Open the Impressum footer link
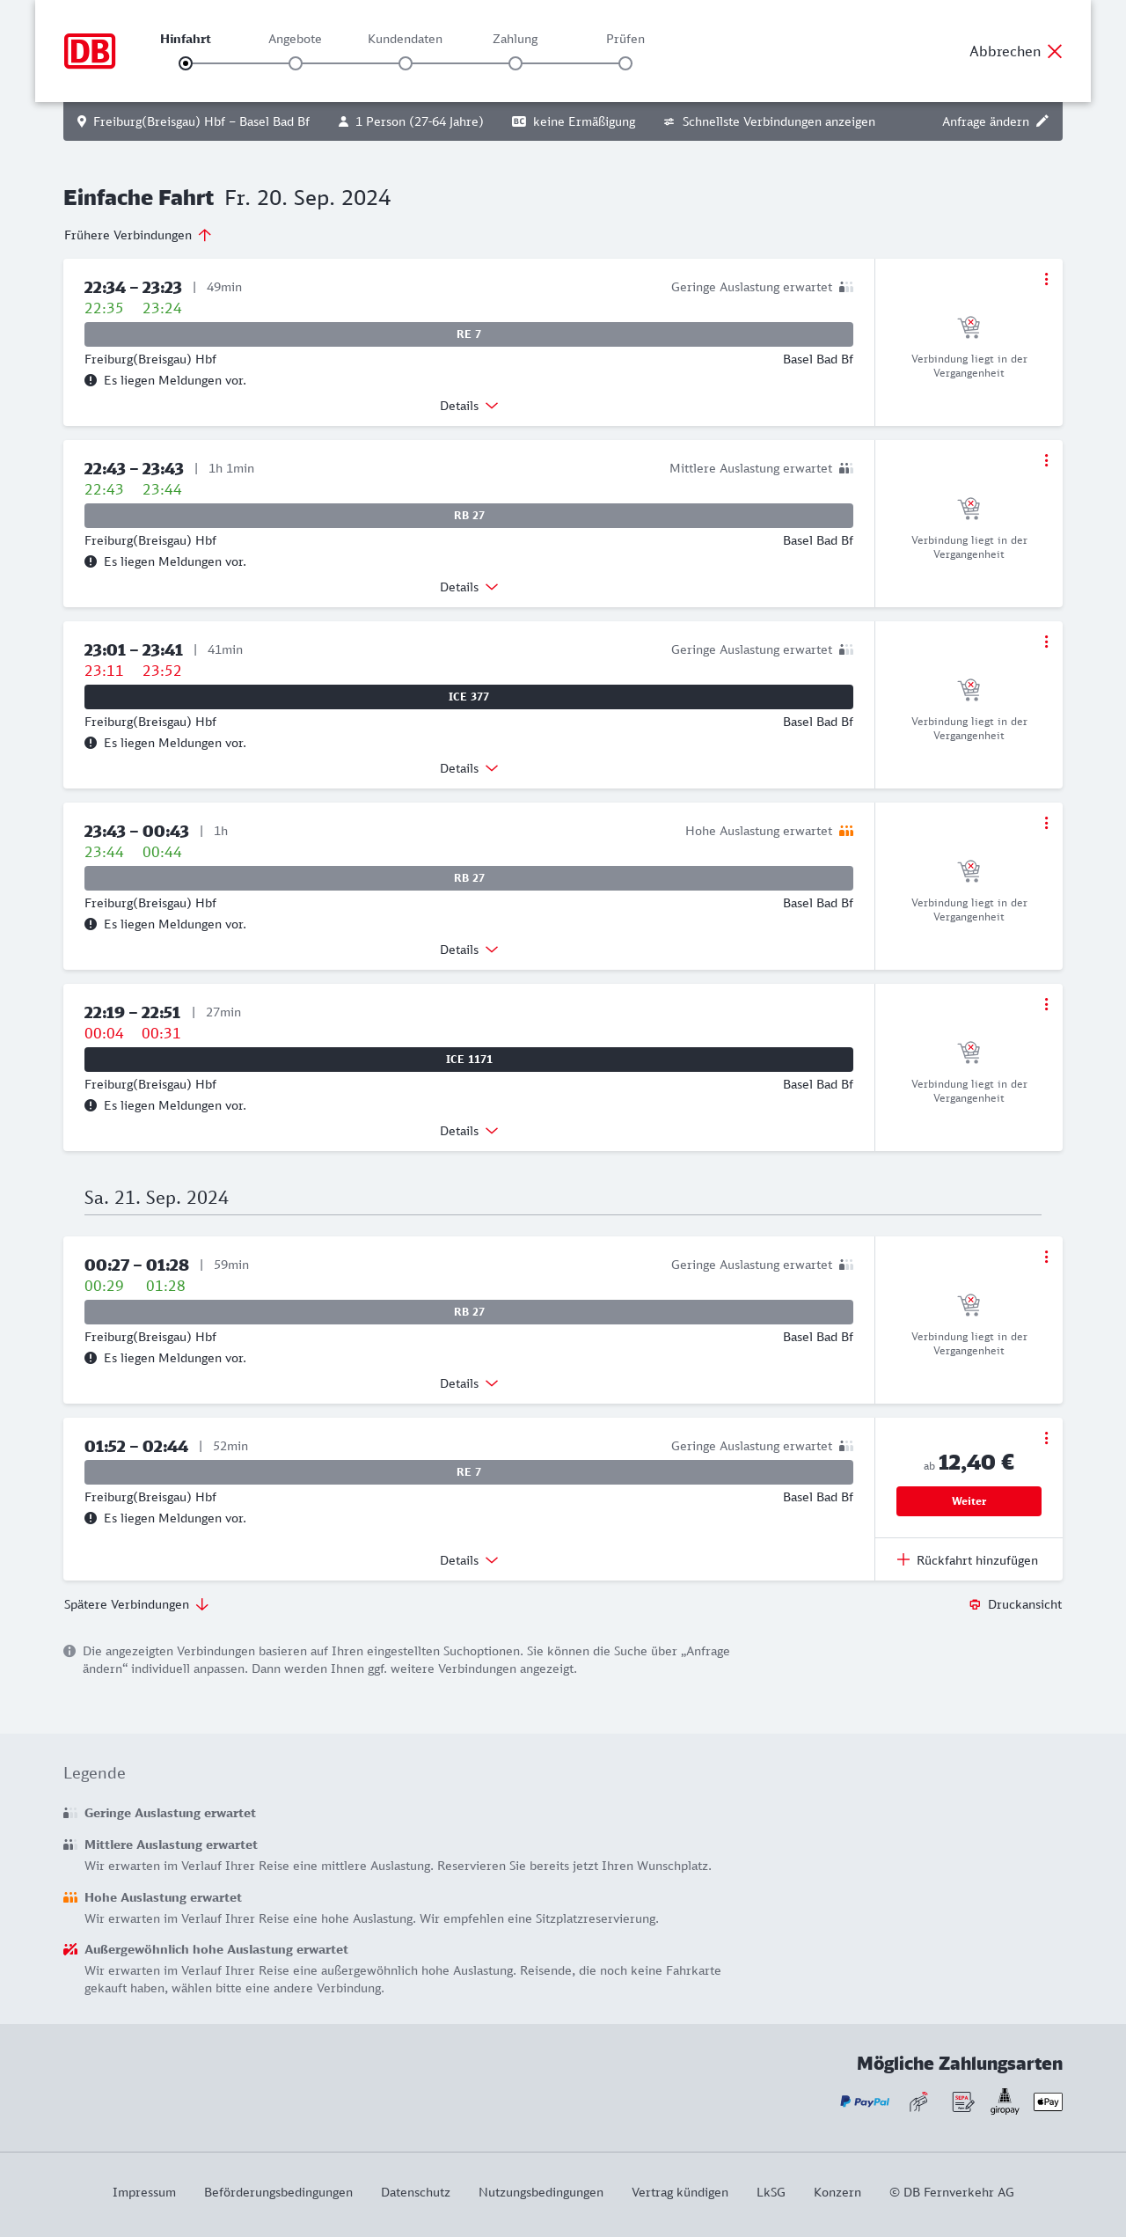The width and height of the screenshot is (1126, 2237). pos(144,2192)
